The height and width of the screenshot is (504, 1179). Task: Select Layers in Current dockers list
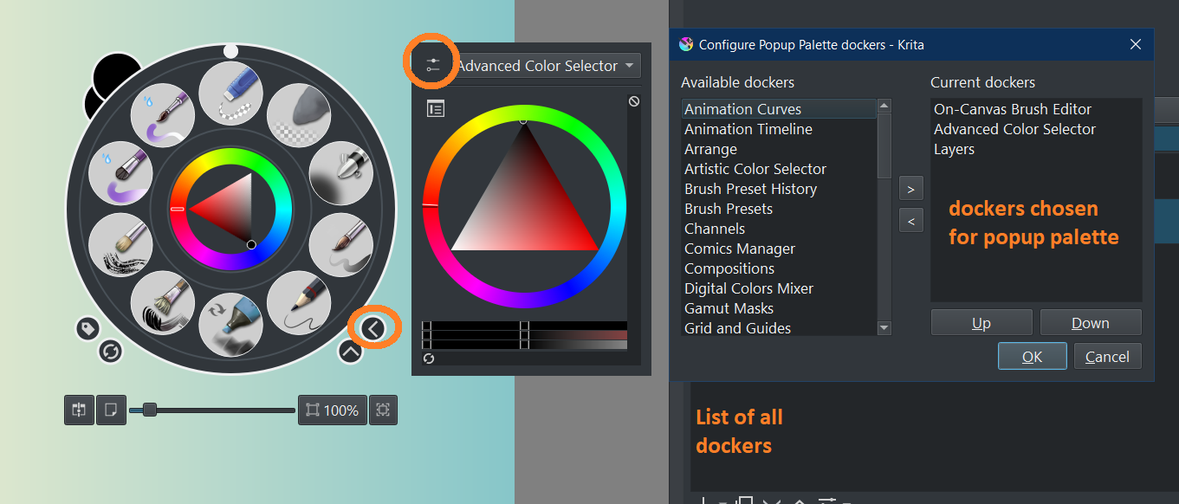point(954,149)
